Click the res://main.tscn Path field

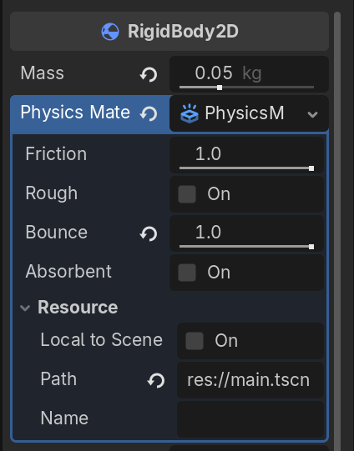point(250,380)
